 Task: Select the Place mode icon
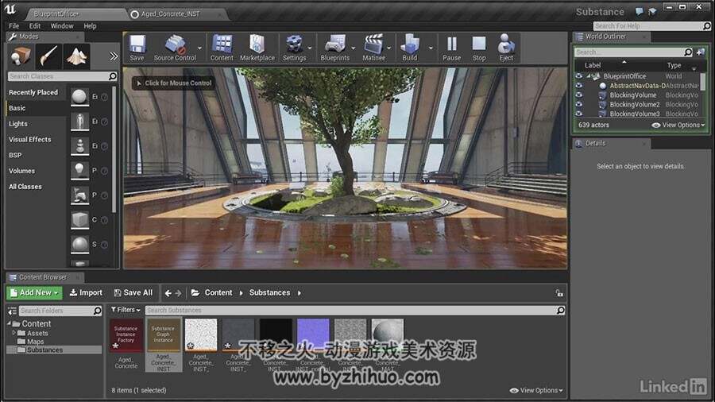click(21, 56)
